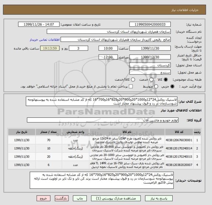Click the UZAP 12x24 tire product name
Viewport: 212px width, 205px height.
coord(127,140)
